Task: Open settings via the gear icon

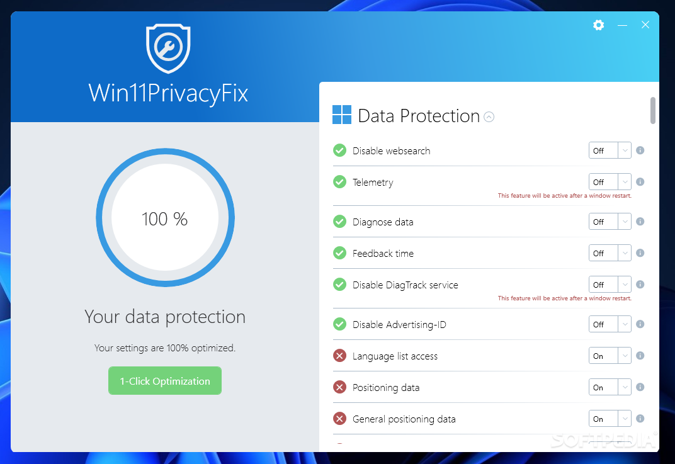Action: [x=598, y=25]
